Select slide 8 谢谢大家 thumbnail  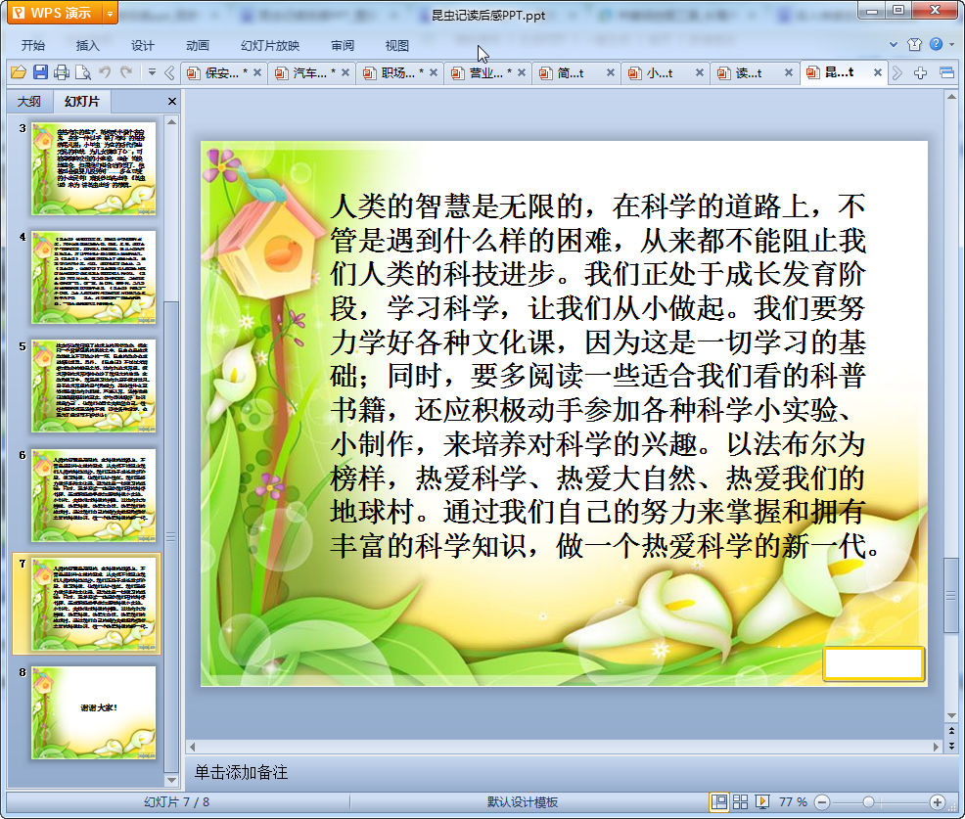tap(94, 712)
